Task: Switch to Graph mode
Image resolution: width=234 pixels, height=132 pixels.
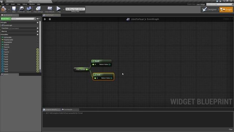Action: tap(226, 10)
